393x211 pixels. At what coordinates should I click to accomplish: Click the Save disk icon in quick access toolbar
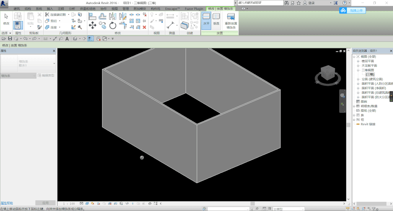(x=10, y=39)
